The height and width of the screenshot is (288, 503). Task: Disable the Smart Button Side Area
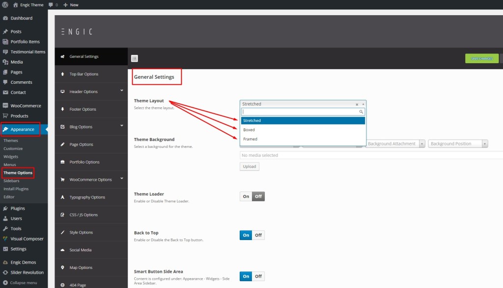click(258, 276)
